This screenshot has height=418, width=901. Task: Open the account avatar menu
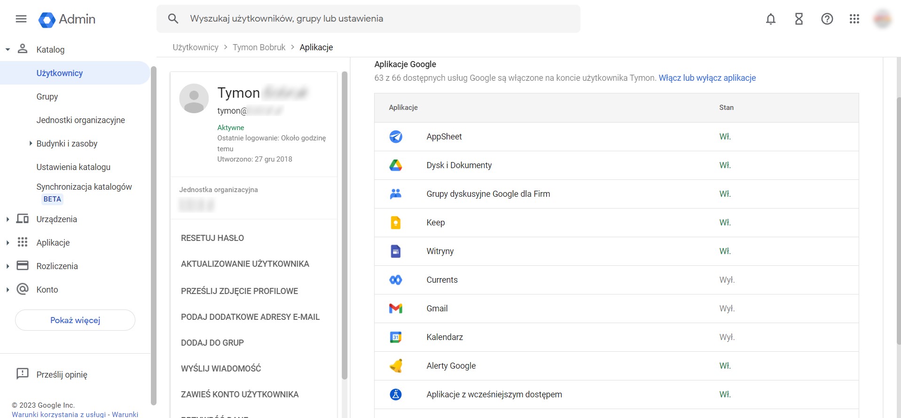point(882,19)
